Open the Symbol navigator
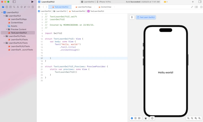 [x=11, y=7]
